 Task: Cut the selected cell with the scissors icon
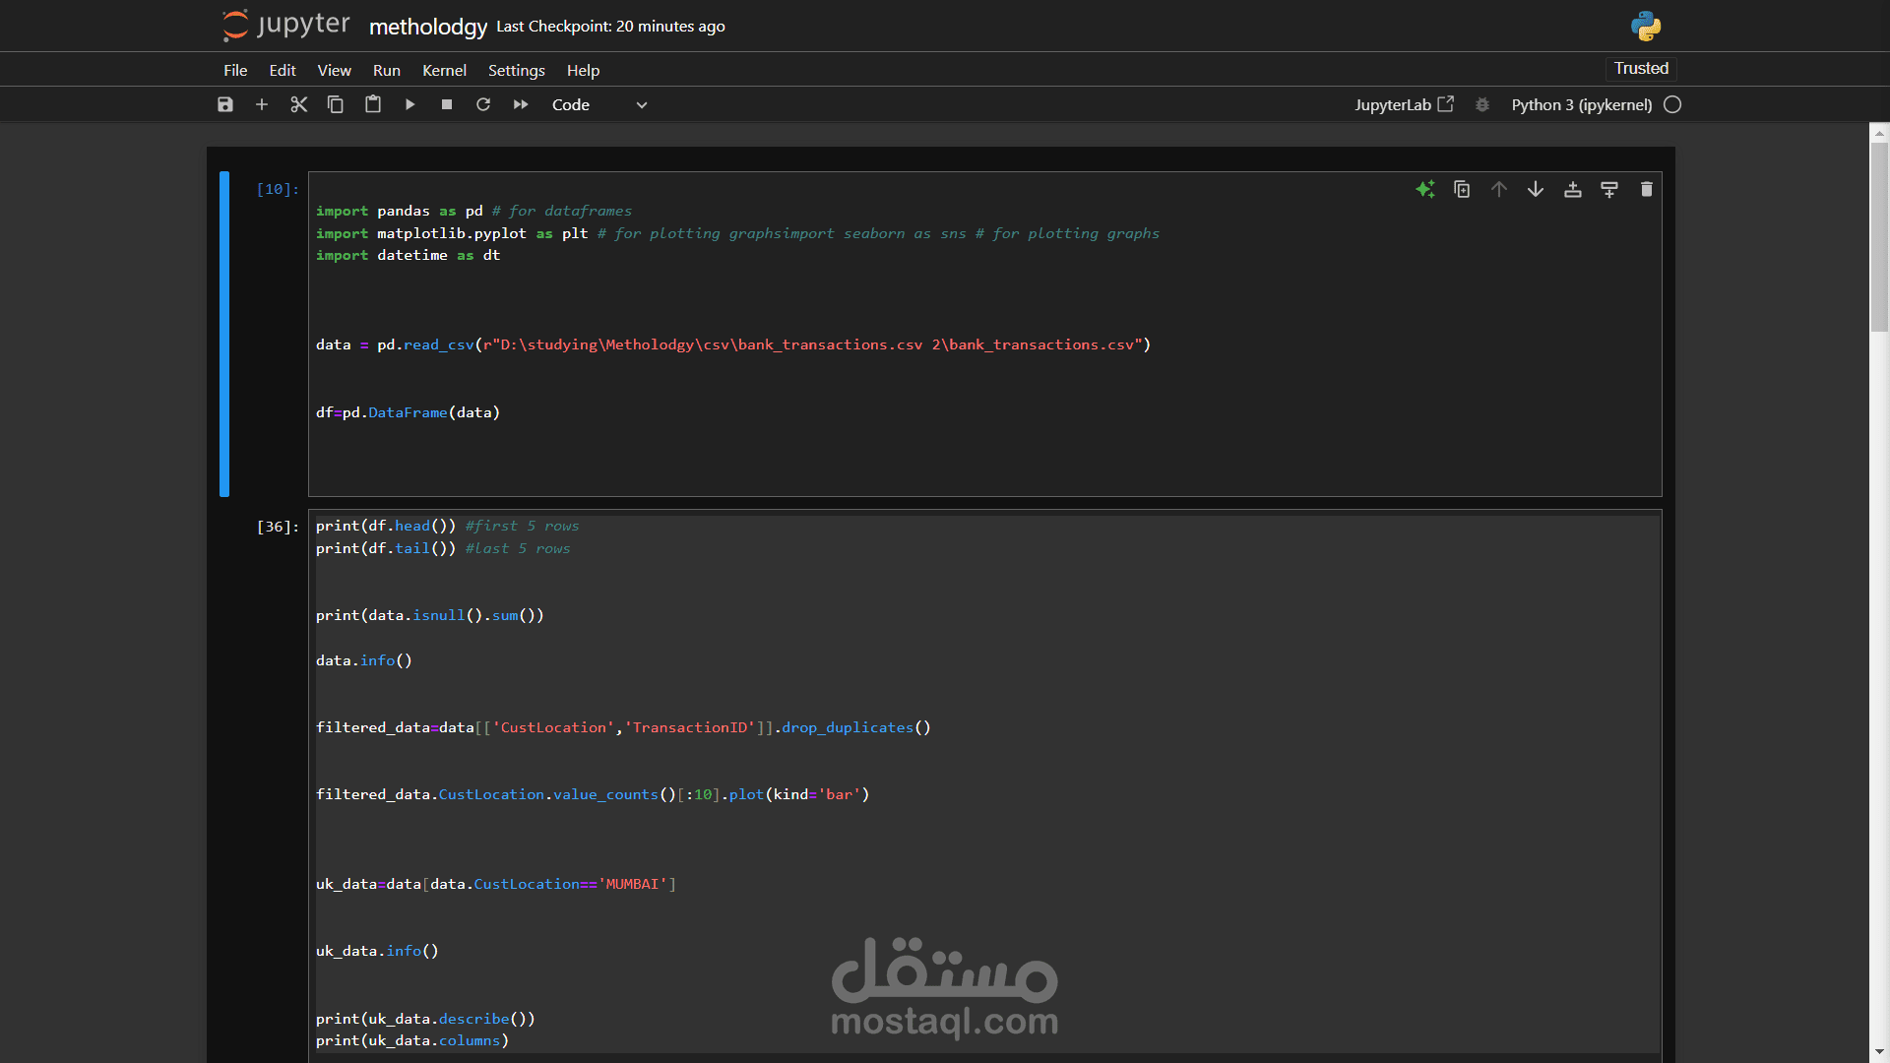tap(299, 104)
